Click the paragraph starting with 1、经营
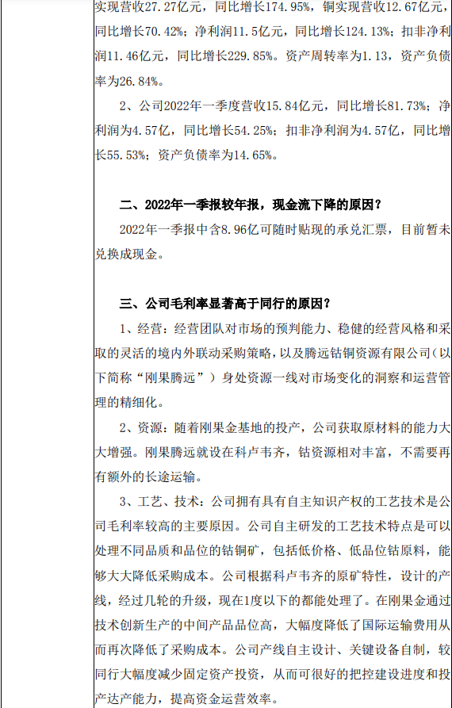 [273, 365]
